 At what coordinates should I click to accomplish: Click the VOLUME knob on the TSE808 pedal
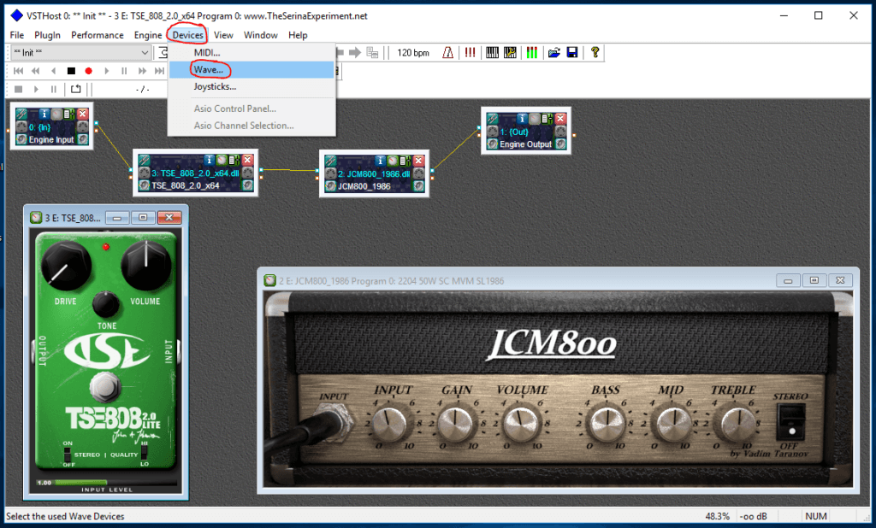(x=146, y=267)
